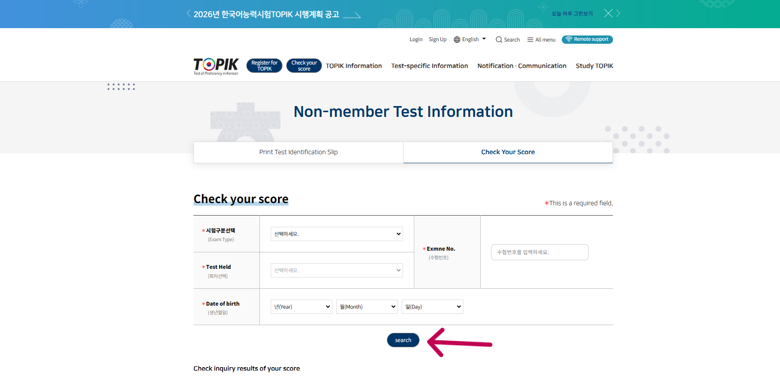Image resolution: width=780 pixels, height=384 pixels.
Task: Open the Exam Type dropdown
Action: pyautogui.click(x=337, y=234)
